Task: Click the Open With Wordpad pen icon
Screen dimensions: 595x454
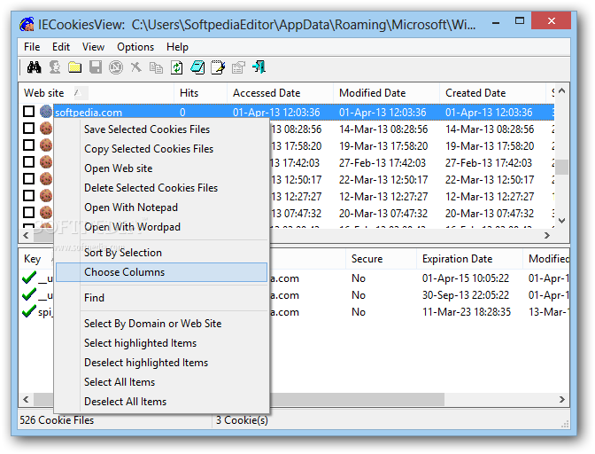Action: 218,67
